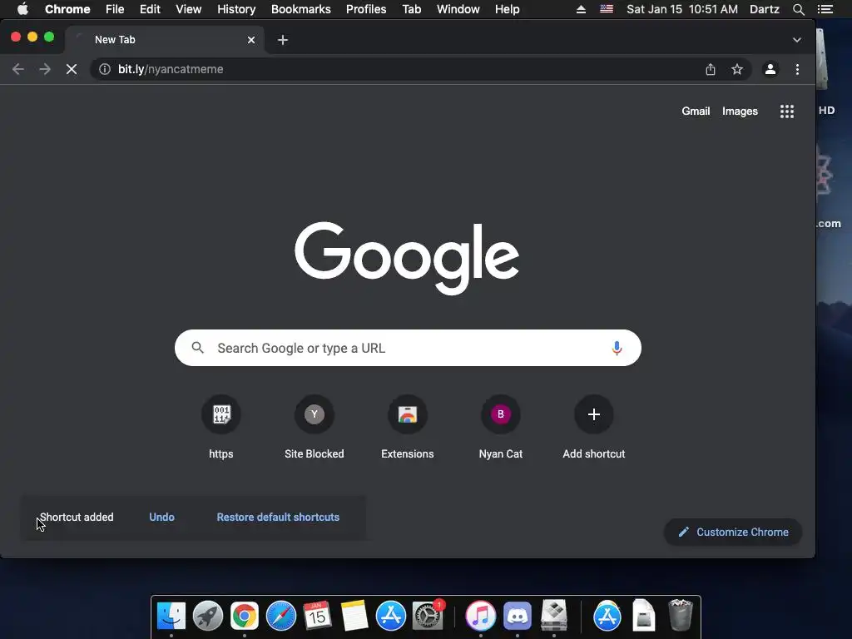852x639 pixels.
Task: Open input source US flag menu
Action: coord(607,9)
